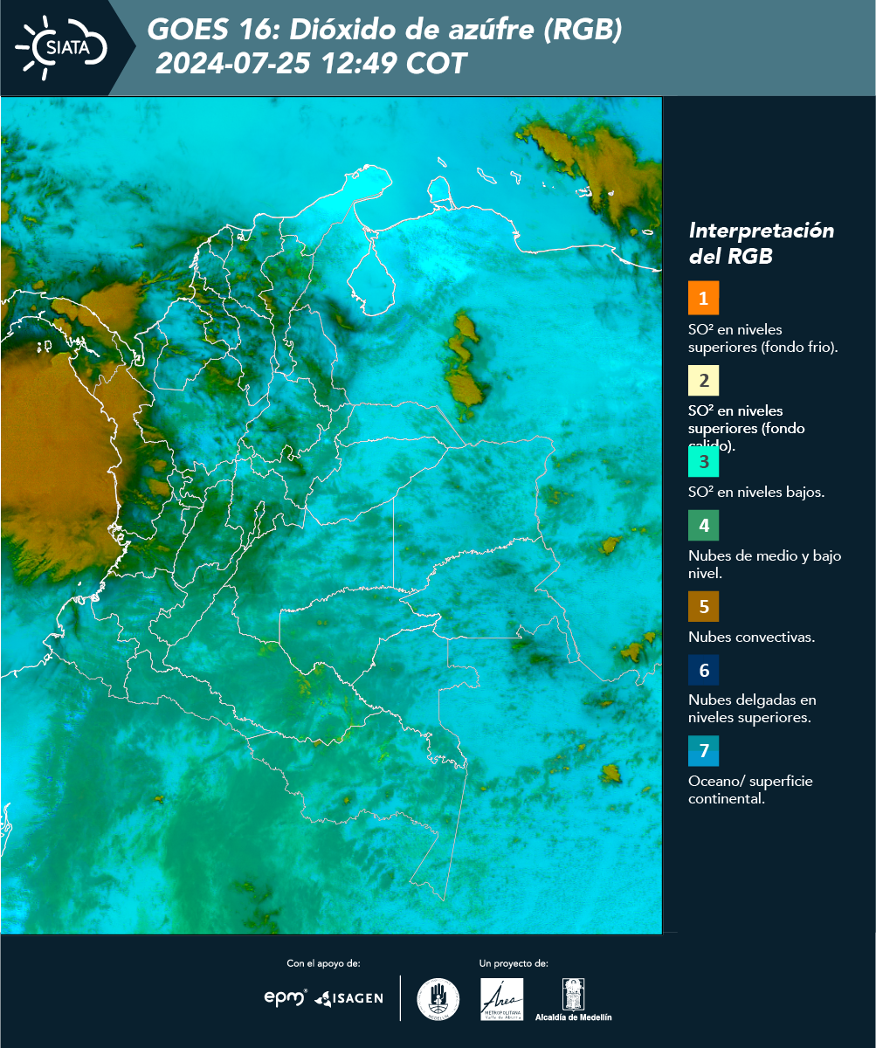Click the SIATA sun-cloud logo
Viewport: 876px width, 1048px height.
pos(62,47)
